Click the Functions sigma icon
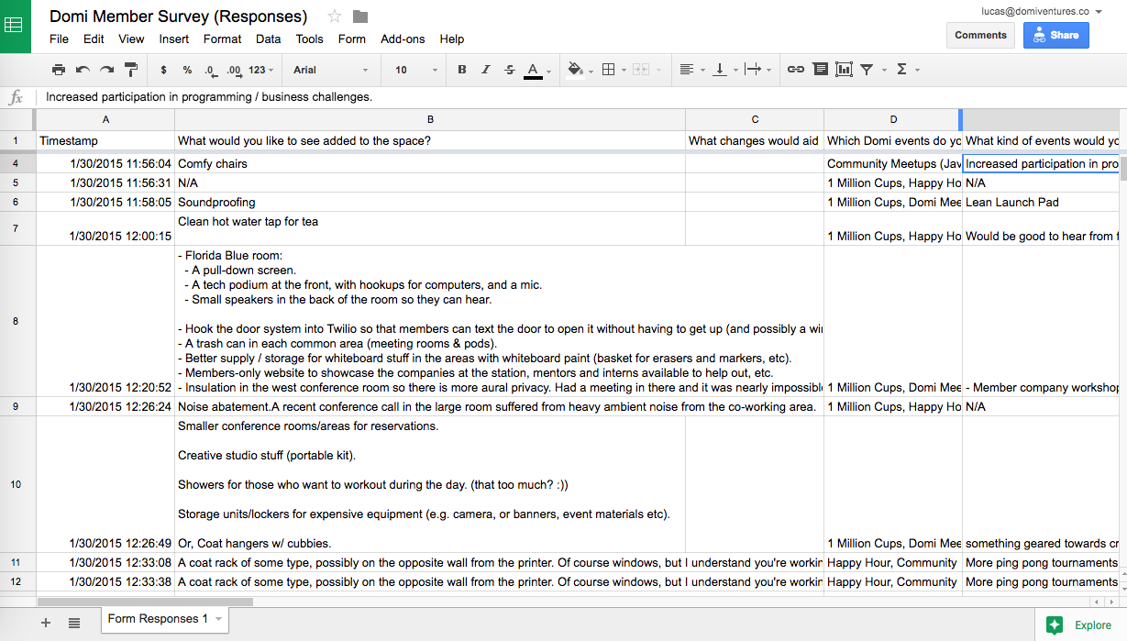Screen dimensions: 1127x641 tap(901, 70)
